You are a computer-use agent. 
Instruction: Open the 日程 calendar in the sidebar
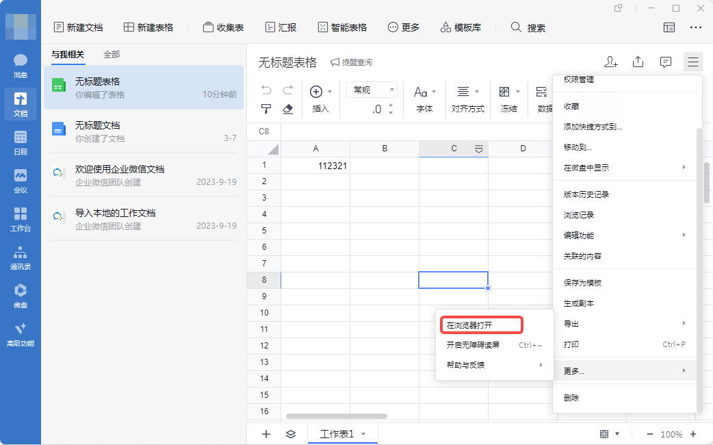(21, 142)
